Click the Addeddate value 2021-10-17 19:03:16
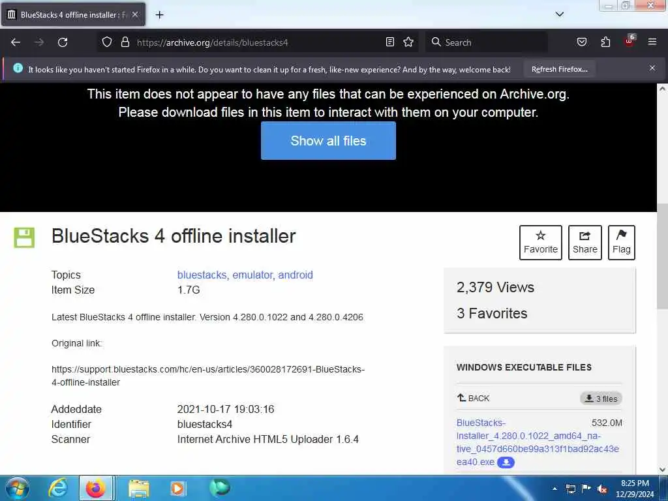The height and width of the screenshot is (501, 668). pos(225,409)
